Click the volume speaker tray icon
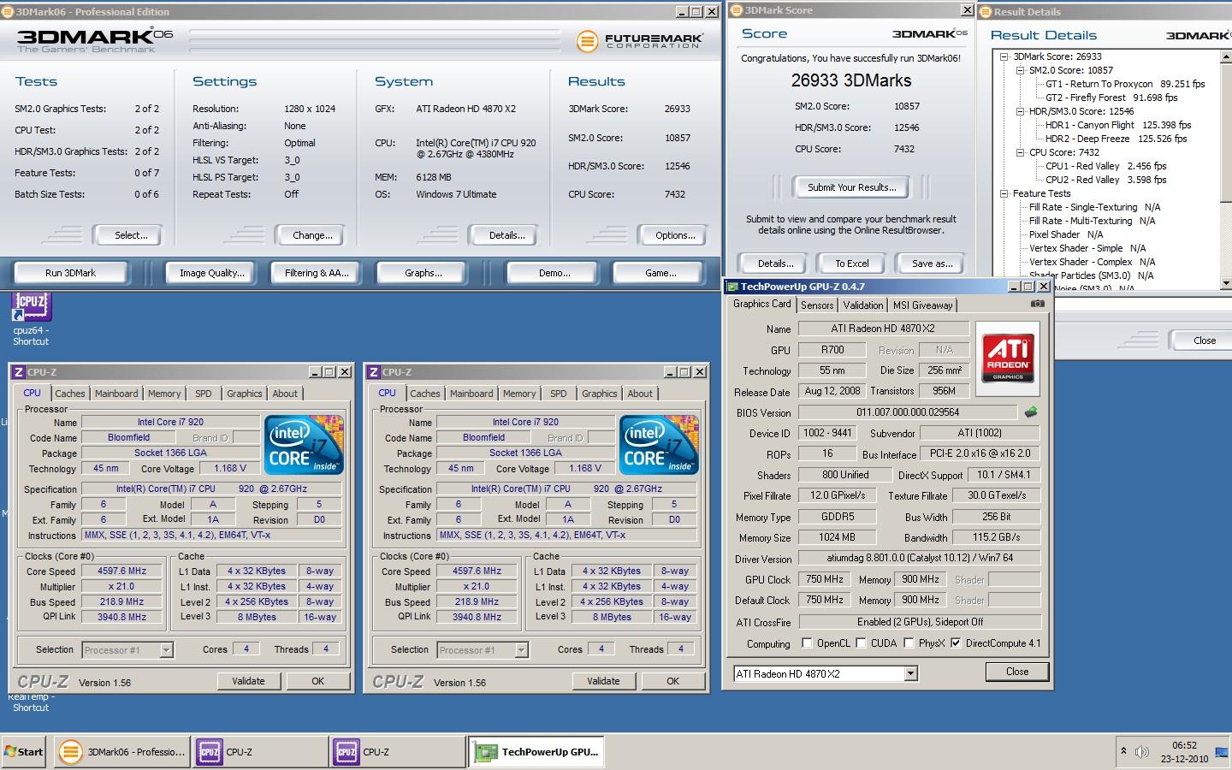 point(1141,752)
